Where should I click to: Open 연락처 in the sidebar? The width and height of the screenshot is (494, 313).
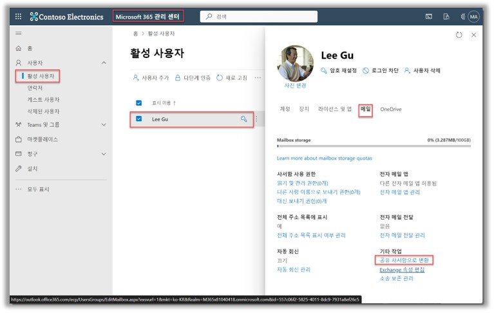click(35, 88)
